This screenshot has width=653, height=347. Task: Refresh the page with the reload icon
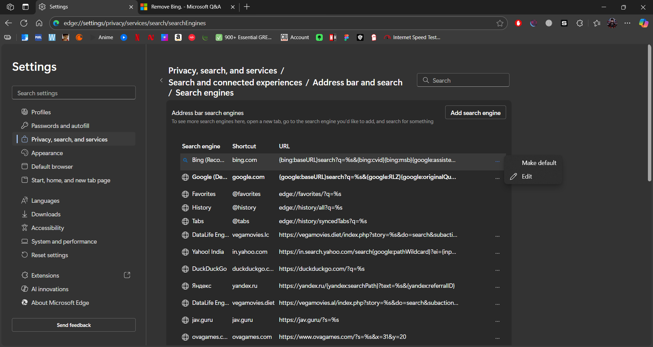click(x=24, y=23)
